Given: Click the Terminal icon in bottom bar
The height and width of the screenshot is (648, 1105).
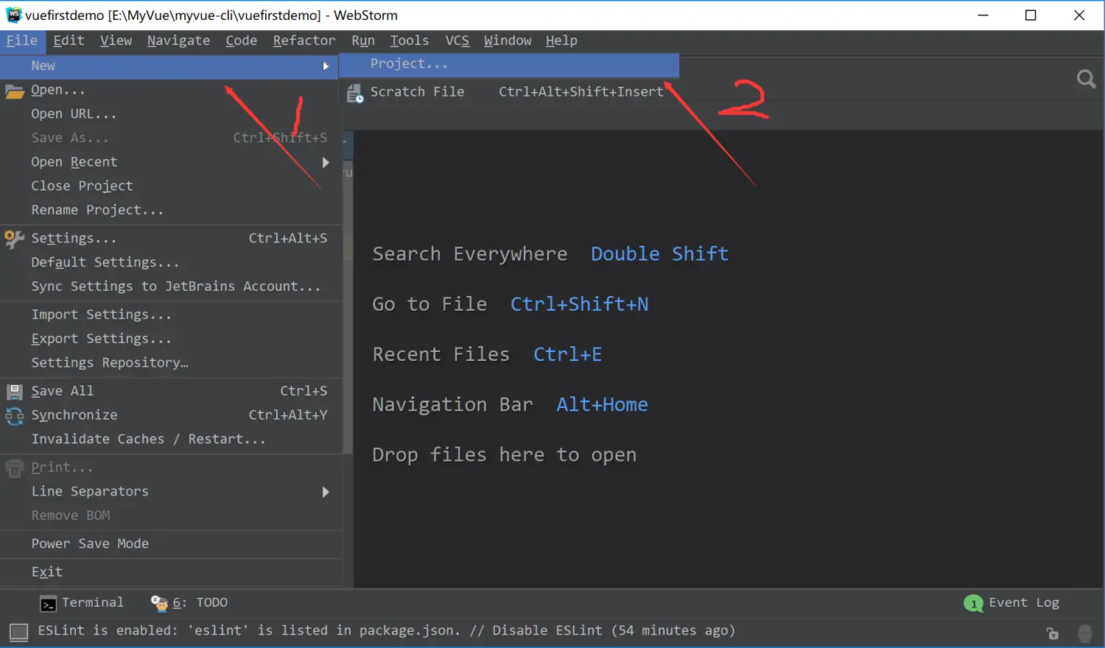Looking at the screenshot, I should click(x=48, y=605).
